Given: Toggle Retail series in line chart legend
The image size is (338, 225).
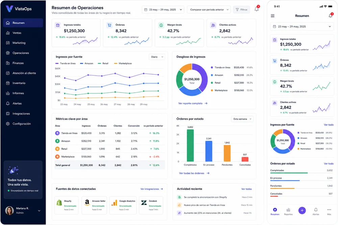Looking at the screenshot, I should pos(103,63).
